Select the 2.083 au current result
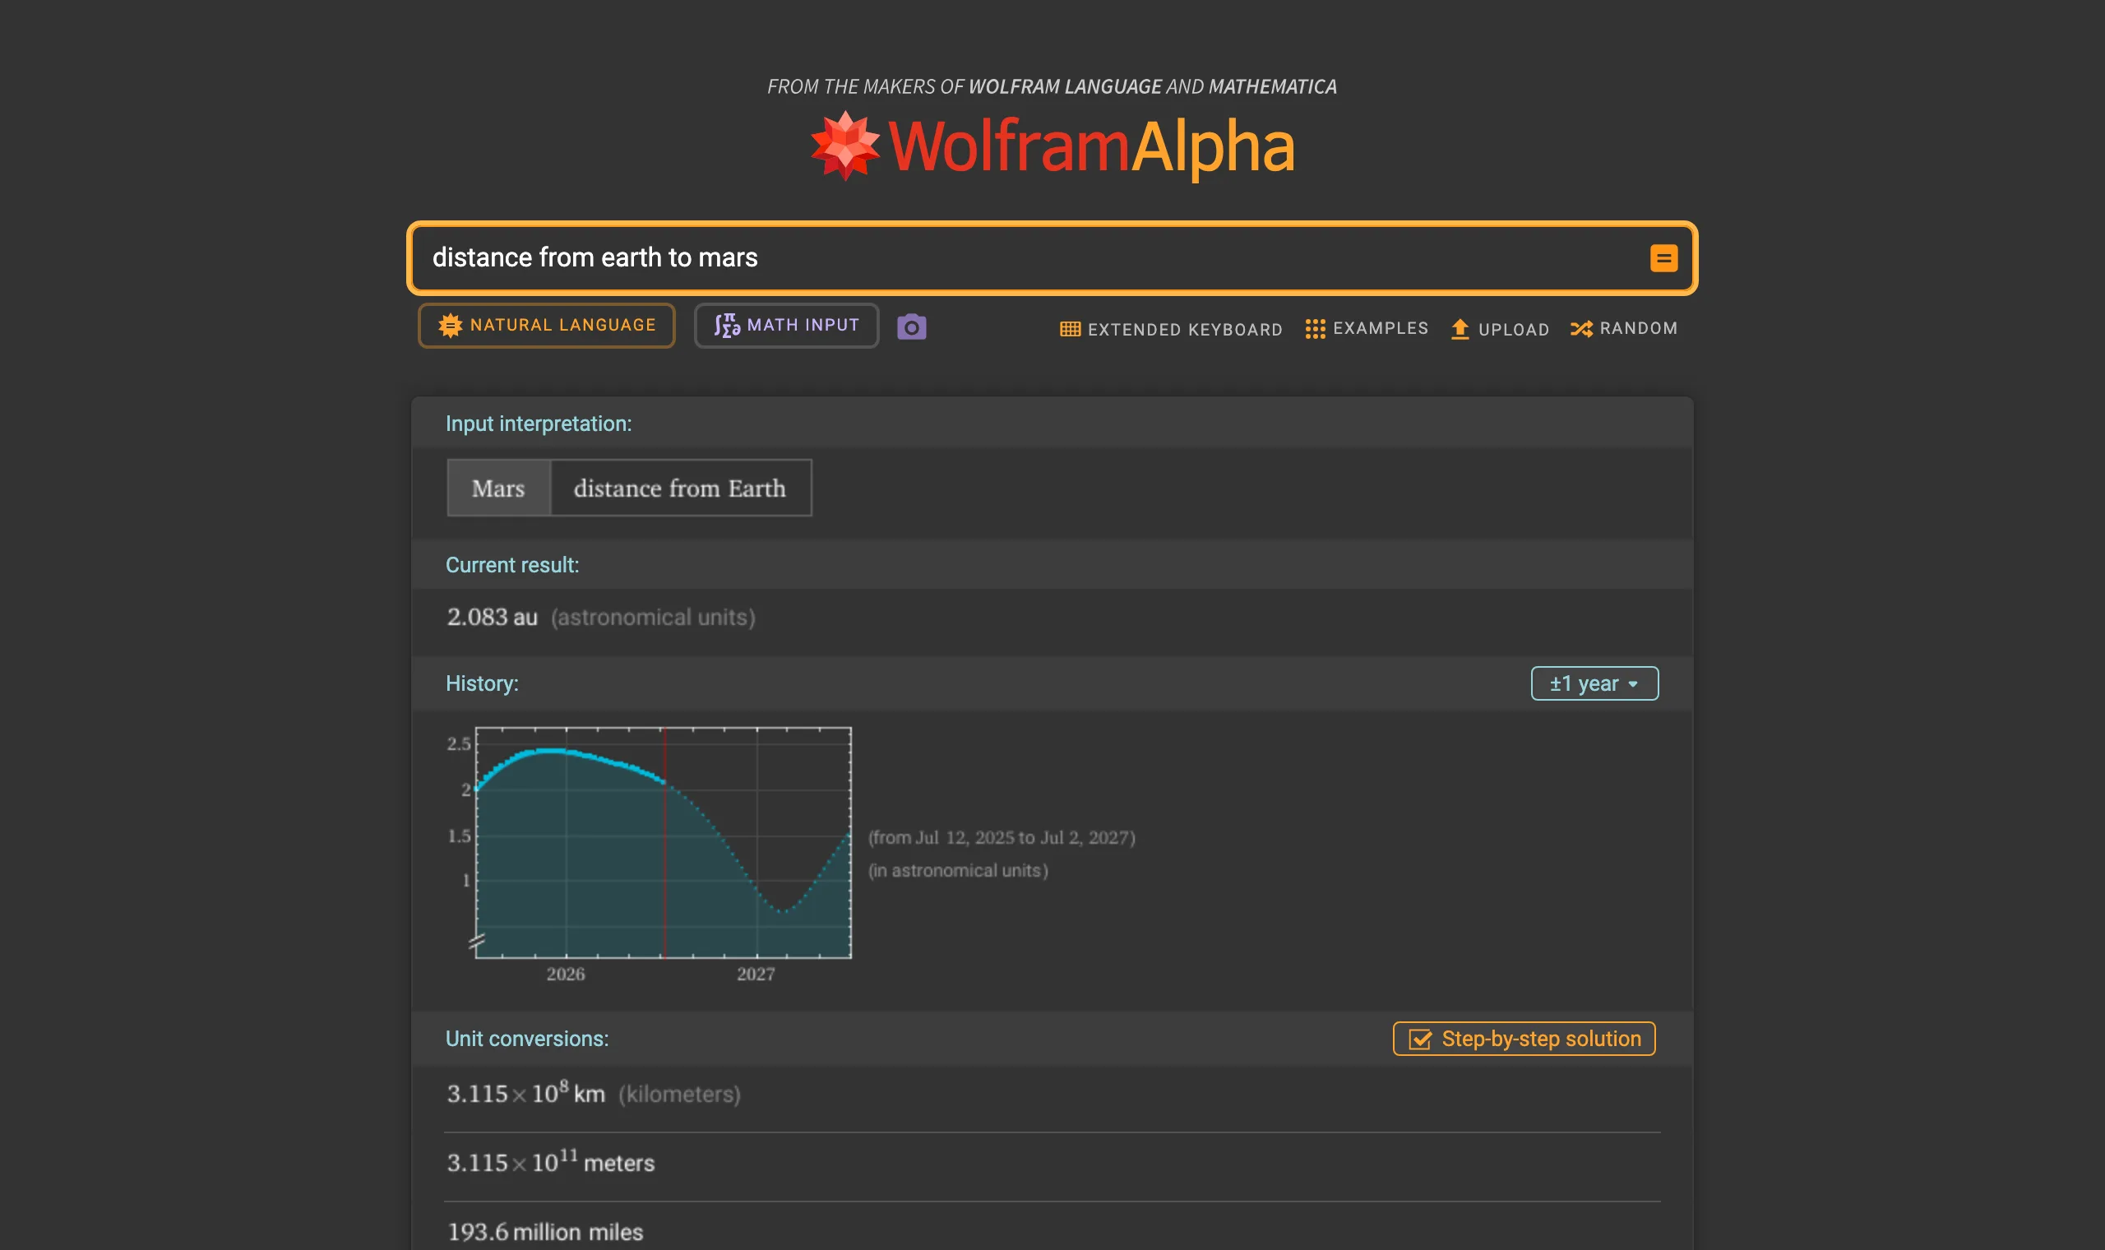Image resolution: width=2105 pixels, height=1250 pixels. coord(492,618)
